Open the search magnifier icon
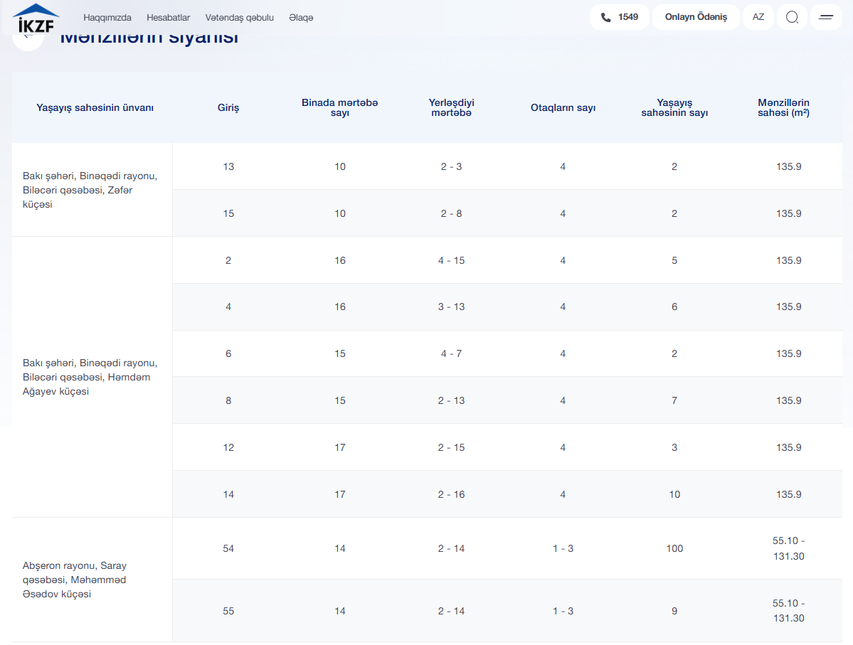 click(792, 17)
